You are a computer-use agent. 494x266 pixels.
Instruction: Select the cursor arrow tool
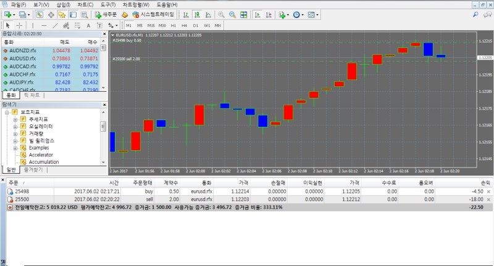click(8, 25)
